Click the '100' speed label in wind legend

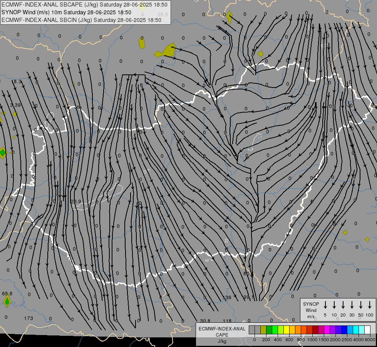point(370,315)
